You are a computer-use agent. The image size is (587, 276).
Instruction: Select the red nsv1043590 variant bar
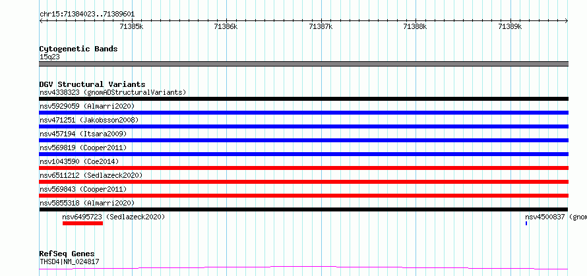[303, 168]
